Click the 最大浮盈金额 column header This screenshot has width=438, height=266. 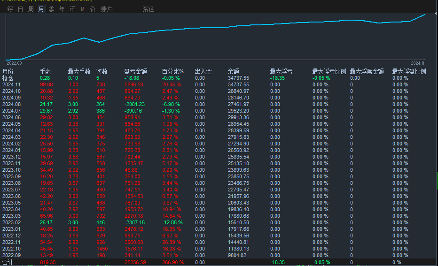[367, 71]
